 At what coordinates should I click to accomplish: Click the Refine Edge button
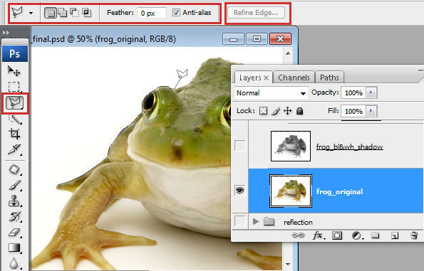tap(256, 13)
